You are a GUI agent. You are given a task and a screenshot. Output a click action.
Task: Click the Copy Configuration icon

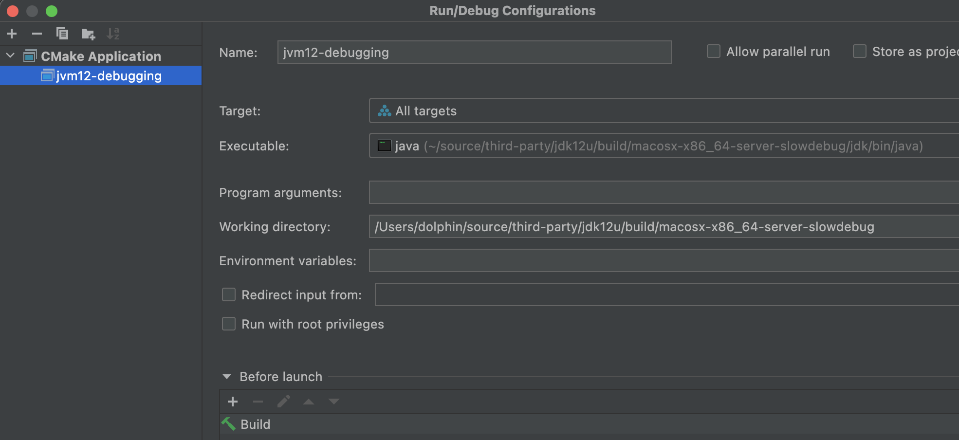(x=62, y=34)
